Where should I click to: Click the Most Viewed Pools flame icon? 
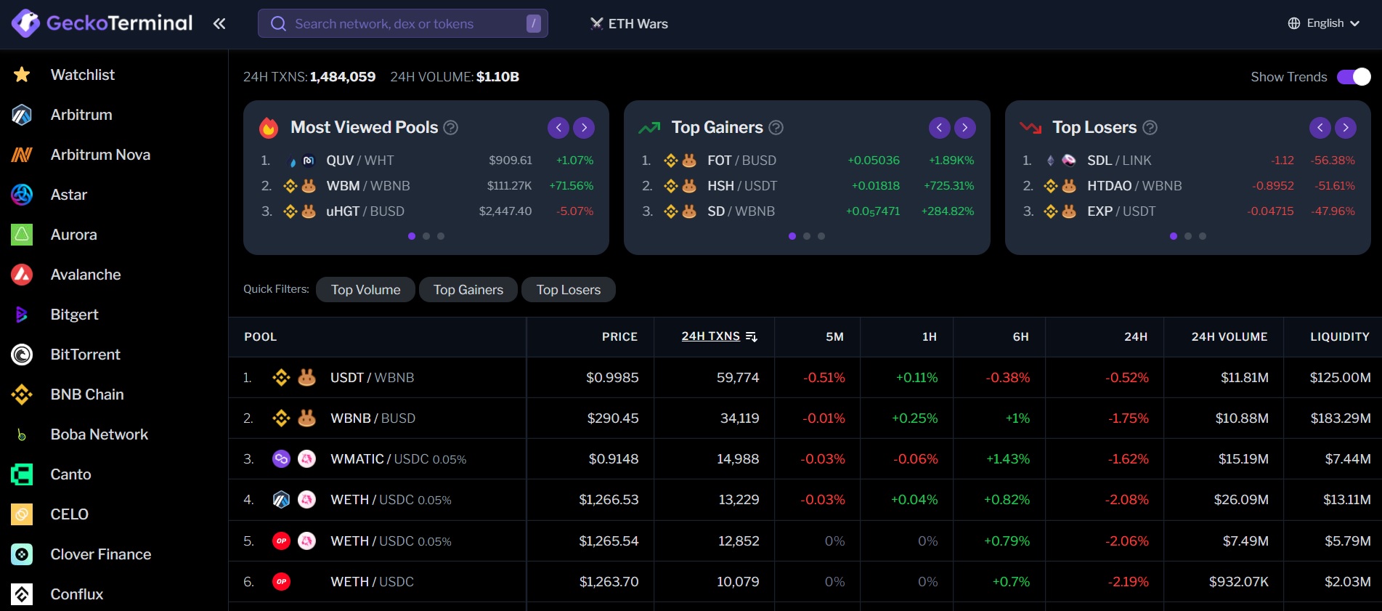(269, 127)
